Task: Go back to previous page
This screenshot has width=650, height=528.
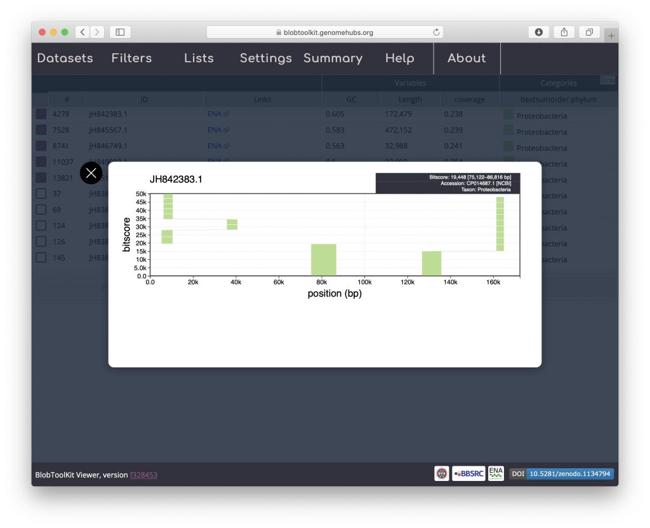Action: coord(83,32)
